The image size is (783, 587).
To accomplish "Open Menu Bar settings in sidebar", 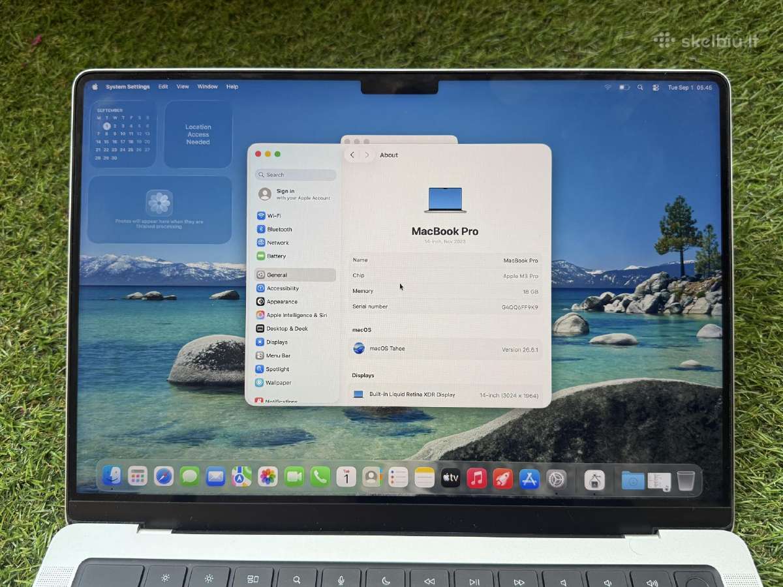I will [x=296, y=355].
